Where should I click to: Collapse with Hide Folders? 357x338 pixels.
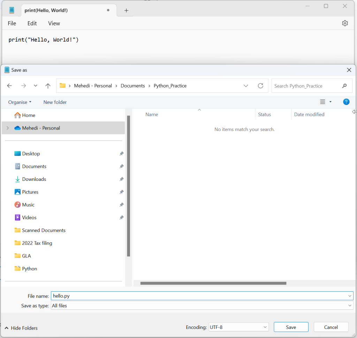tap(21, 328)
